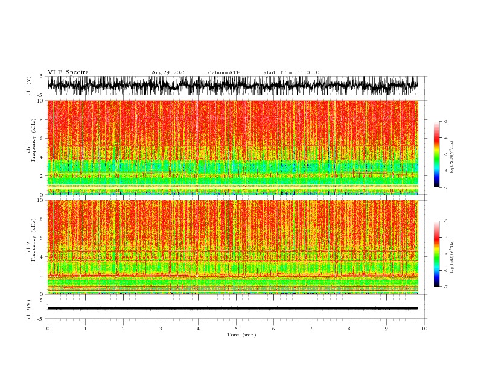Click the station=ATH label

coord(224,72)
